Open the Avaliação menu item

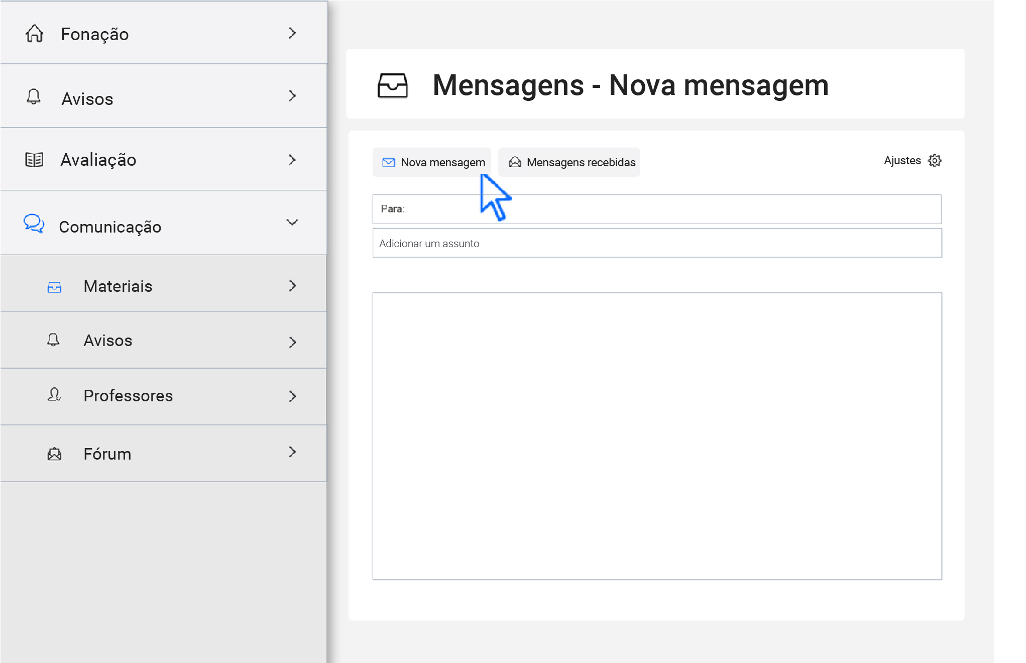point(164,160)
